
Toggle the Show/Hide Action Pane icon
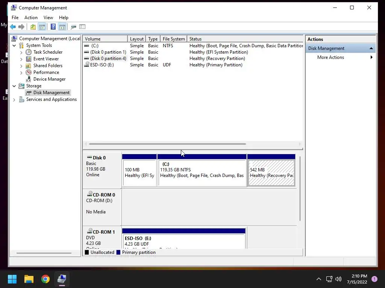(x=62, y=27)
